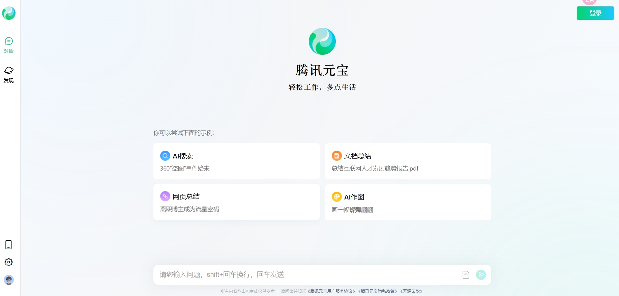Open the 对话 chat section
The width and height of the screenshot is (619, 296).
(x=9, y=45)
